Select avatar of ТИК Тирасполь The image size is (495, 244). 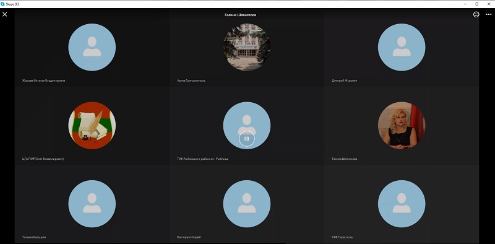(x=402, y=204)
